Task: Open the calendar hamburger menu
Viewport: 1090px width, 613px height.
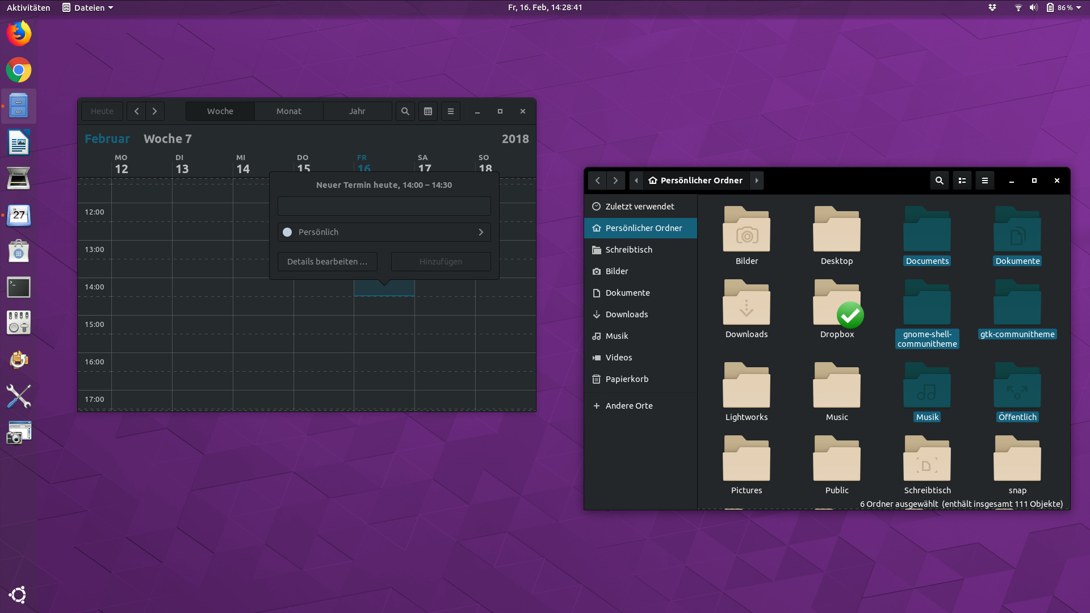Action: click(451, 111)
